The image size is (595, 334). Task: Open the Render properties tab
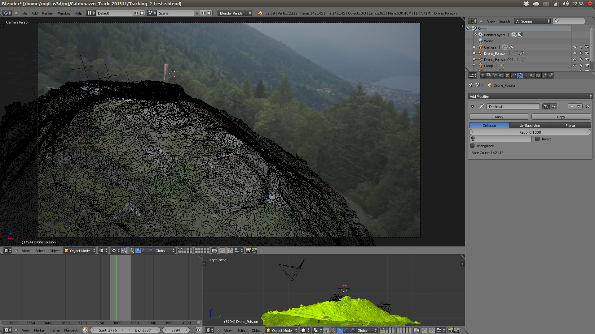click(x=483, y=75)
